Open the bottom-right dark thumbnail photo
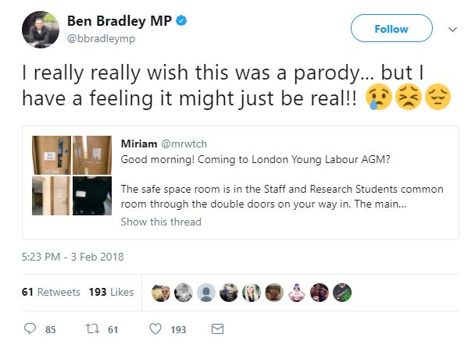This screenshot has width=475, height=355. click(92, 196)
